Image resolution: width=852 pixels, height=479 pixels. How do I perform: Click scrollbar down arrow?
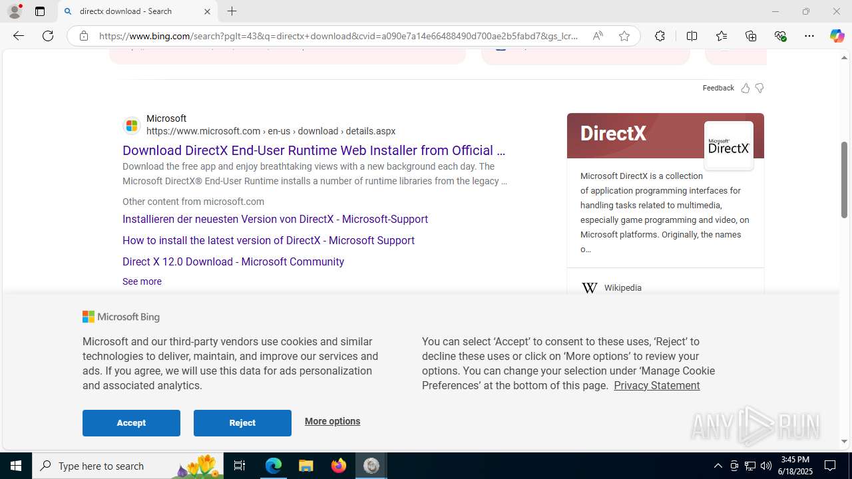pos(844,441)
